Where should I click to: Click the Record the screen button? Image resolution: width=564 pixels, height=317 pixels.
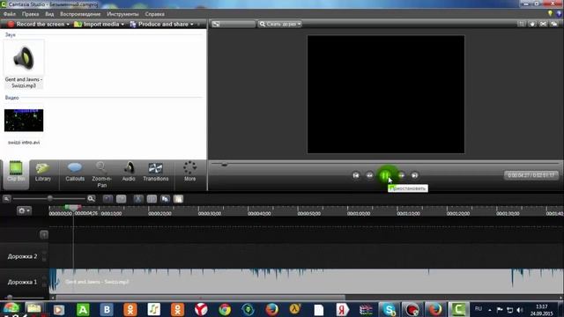coord(36,24)
